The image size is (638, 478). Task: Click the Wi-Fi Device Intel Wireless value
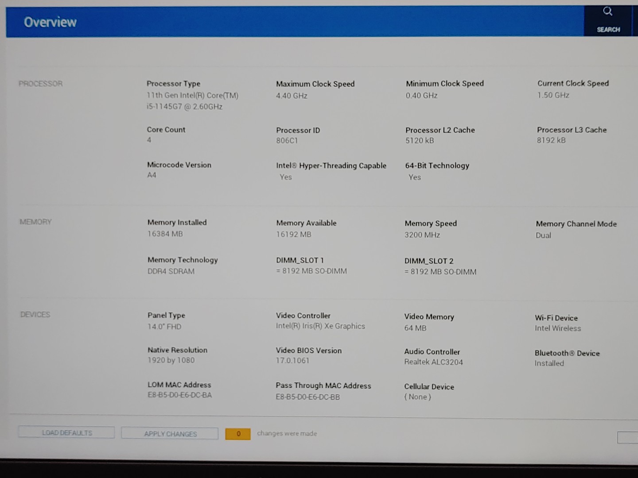557,328
